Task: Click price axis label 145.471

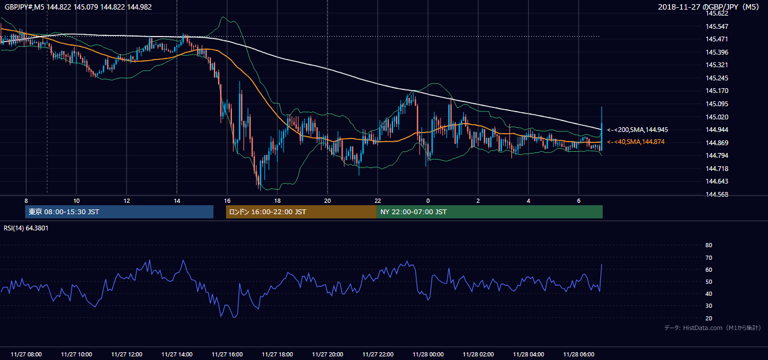Action: pos(716,39)
